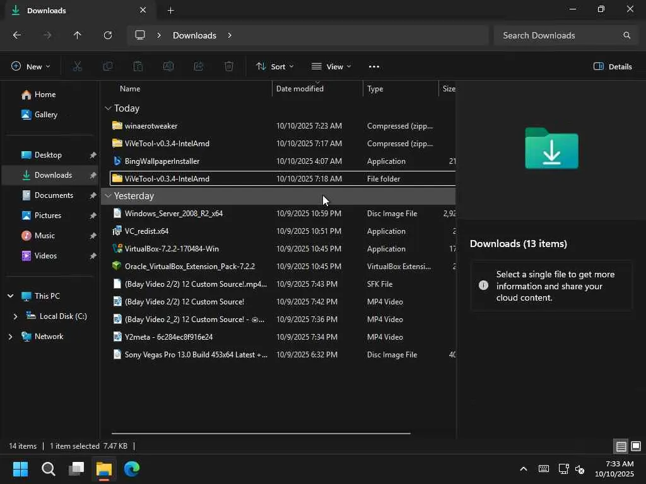Switch to large thumbnails view in status bar

coord(636,446)
